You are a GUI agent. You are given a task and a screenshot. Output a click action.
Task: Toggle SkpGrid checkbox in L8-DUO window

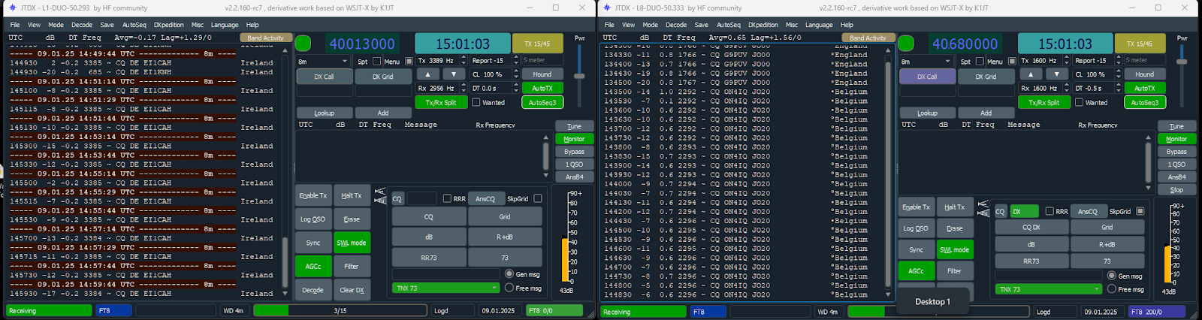click(x=1140, y=211)
